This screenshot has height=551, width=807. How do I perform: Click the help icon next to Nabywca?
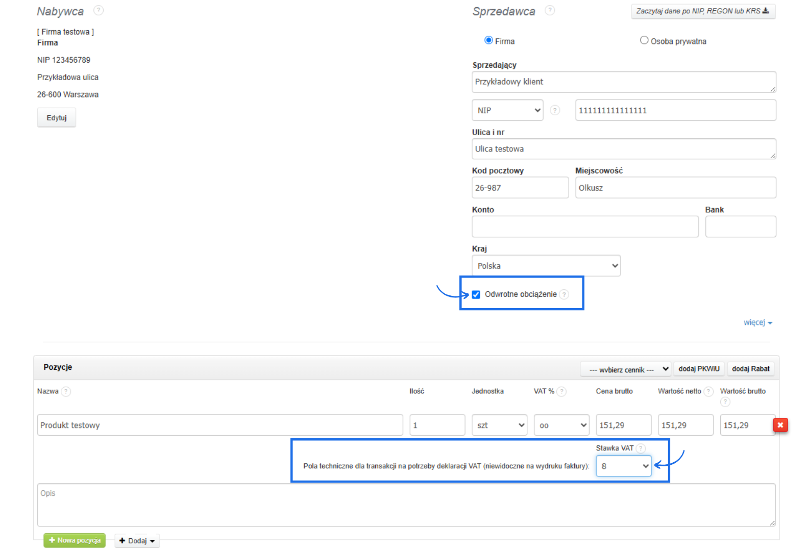point(99,10)
